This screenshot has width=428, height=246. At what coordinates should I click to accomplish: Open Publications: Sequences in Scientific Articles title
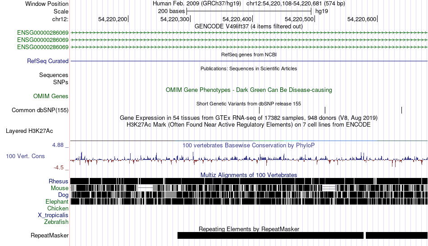pyautogui.click(x=249, y=68)
